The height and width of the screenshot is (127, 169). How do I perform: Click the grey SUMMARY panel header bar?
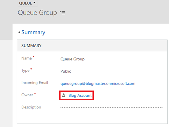(x=93, y=46)
